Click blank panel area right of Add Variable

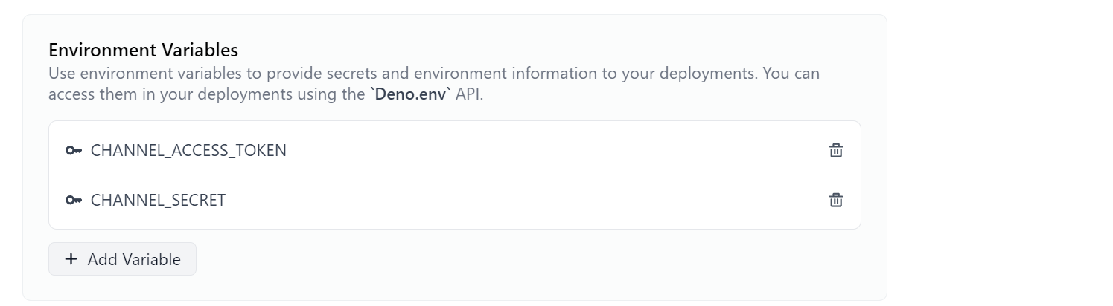(521, 259)
